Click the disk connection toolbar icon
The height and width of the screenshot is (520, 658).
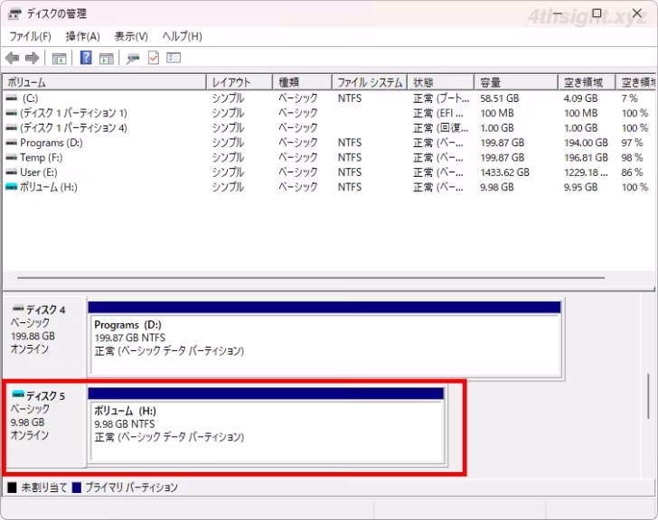(x=133, y=59)
